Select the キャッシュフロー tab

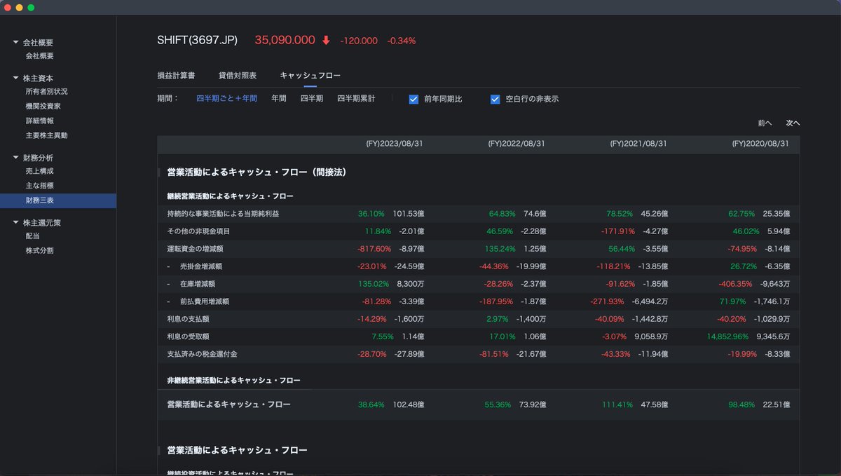[x=310, y=75]
